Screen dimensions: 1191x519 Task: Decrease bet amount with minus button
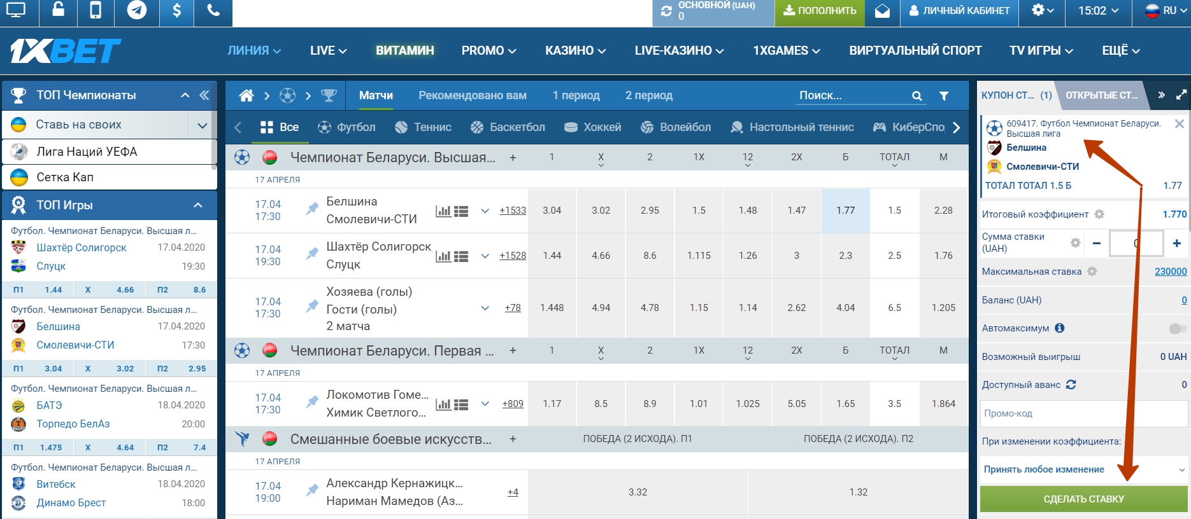point(1096,243)
